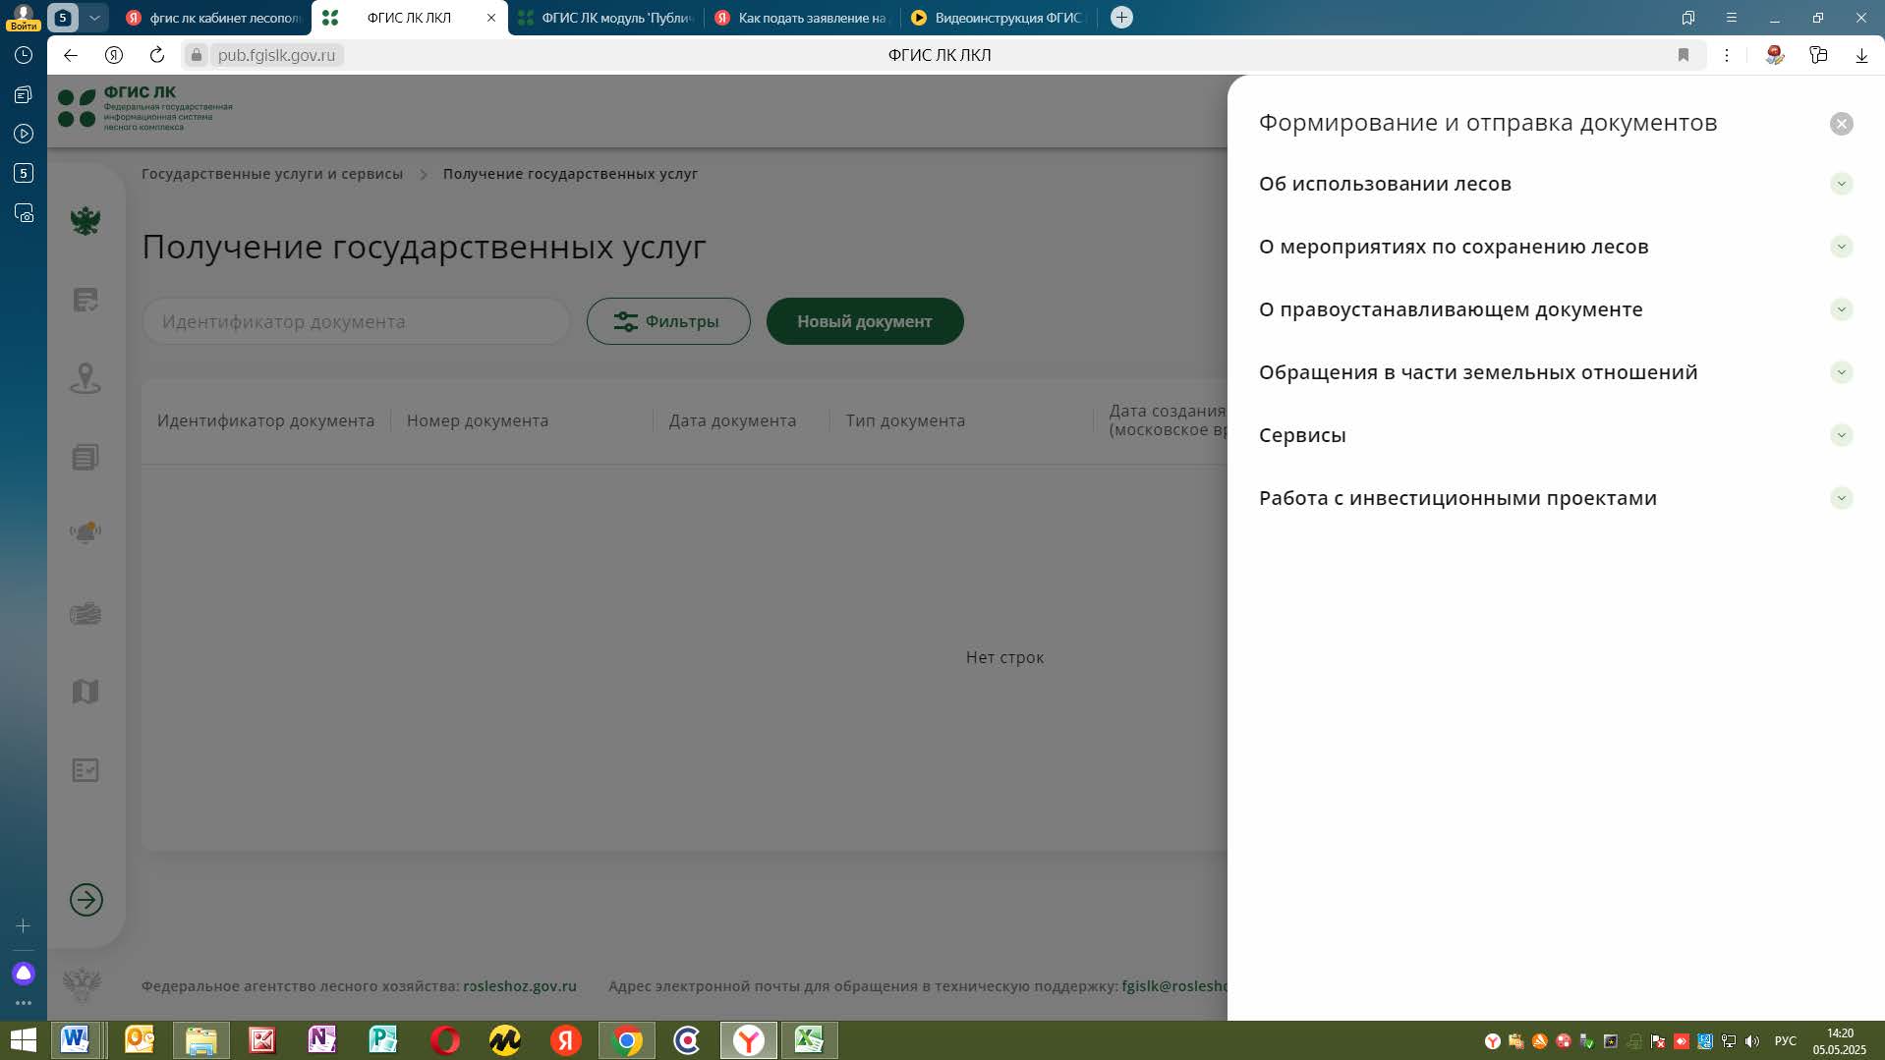Close the document formation side panel
This screenshot has width=1885, height=1060.
(x=1841, y=124)
